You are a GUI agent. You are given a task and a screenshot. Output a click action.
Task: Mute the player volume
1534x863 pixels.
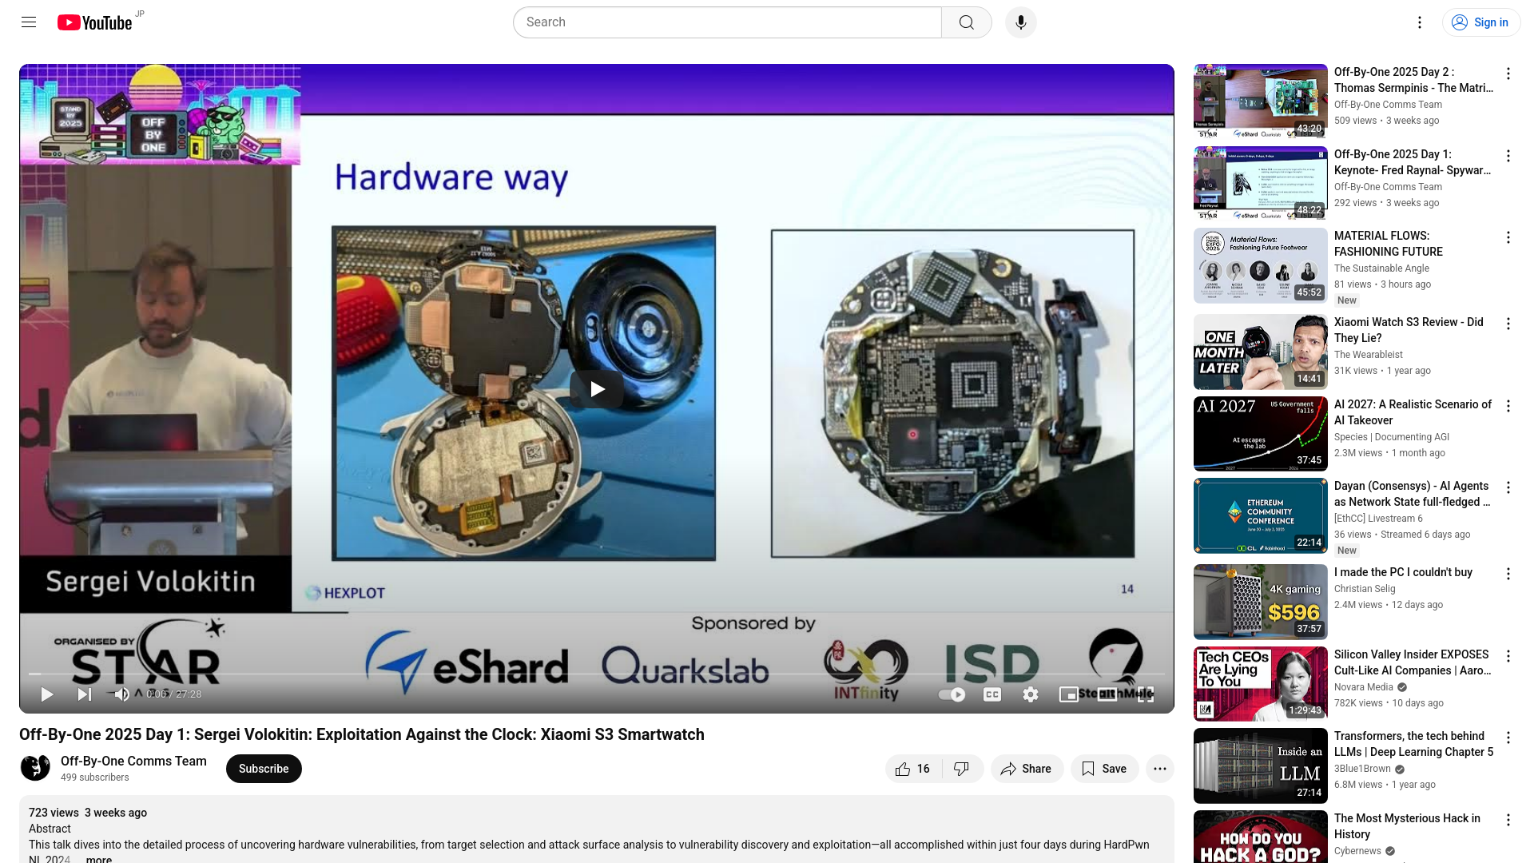pyautogui.click(x=121, y=694)
